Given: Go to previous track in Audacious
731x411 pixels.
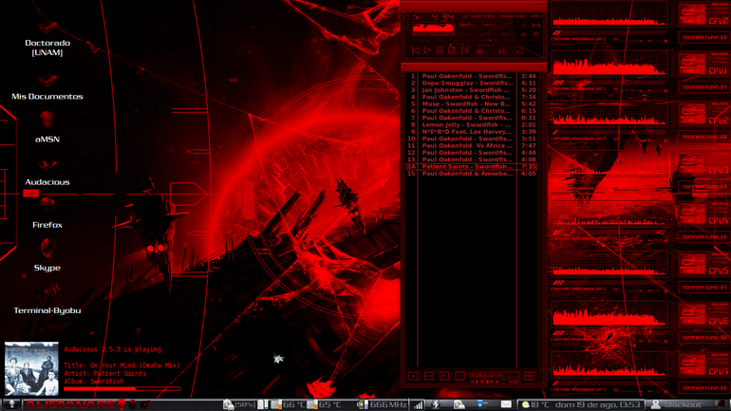Looking at the screenshot, I should 416,50.
